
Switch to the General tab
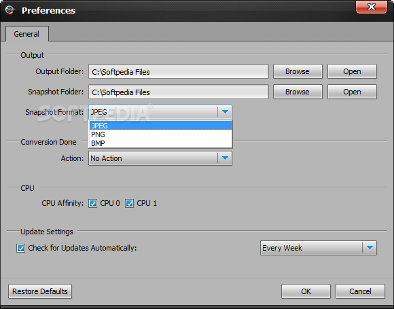26,34
